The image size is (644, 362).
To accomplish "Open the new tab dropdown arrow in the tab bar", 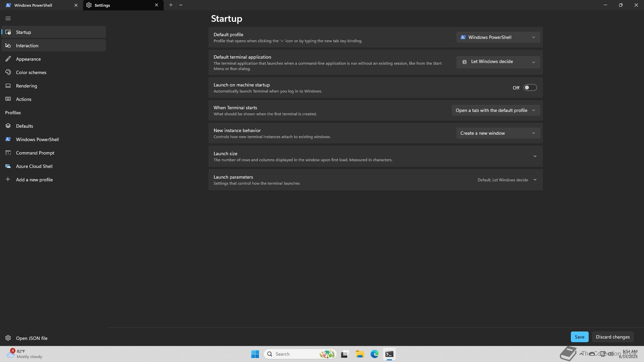I will click(181, 5).
